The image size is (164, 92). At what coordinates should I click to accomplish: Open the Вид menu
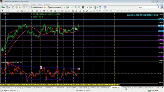point(11,4)
